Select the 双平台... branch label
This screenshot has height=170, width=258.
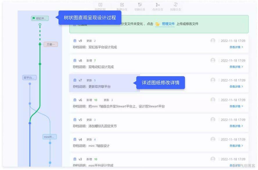(x=30, y=78)
